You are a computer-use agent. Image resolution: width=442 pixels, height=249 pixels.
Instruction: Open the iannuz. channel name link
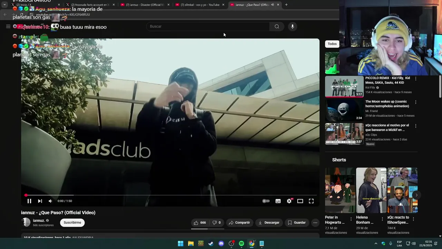tap(39, 221)
